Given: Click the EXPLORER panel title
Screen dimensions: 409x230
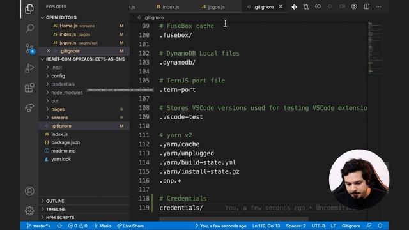Looking at the screenshot, I should click(x=56, y=7).
